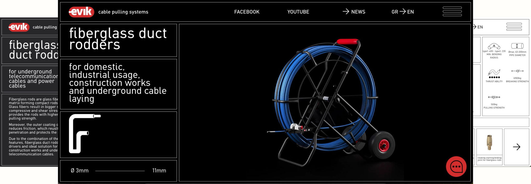Click the "Due to the combination" paragraph
531x184 pixels.
pyautogui.click(x=33, y=146)
